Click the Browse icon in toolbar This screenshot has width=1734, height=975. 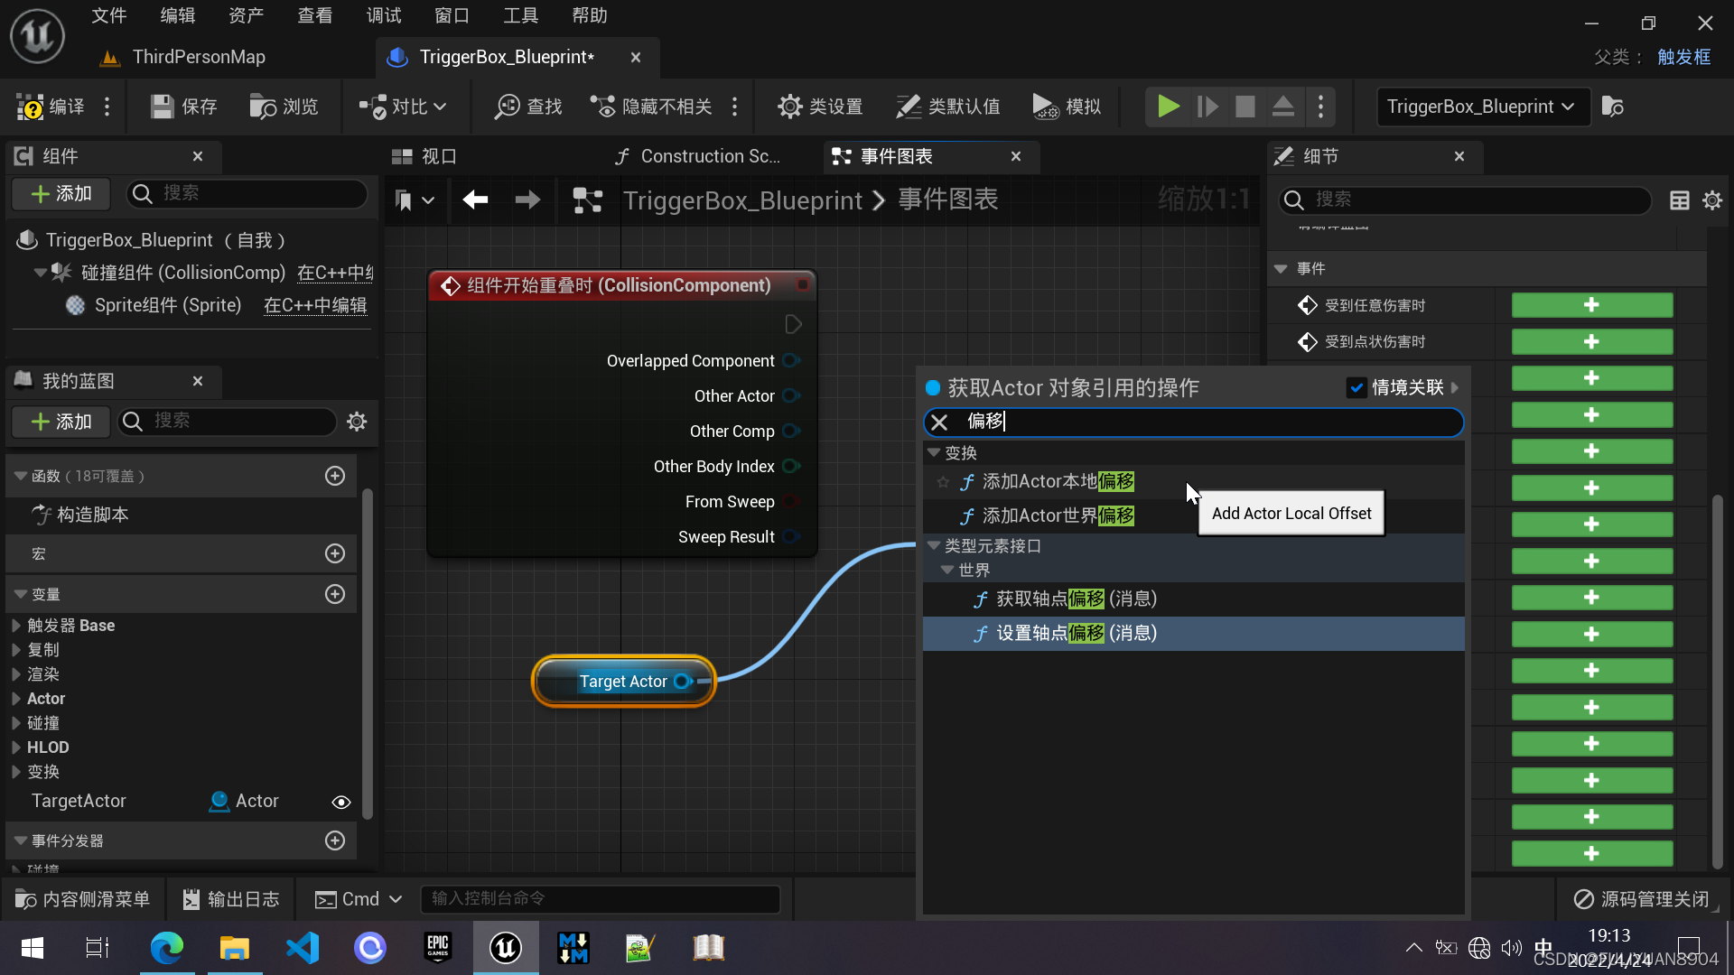point(263,107)
